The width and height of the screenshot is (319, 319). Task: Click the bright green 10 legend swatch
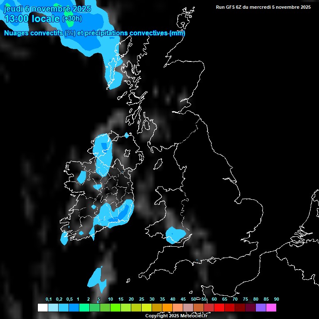click(x=115, y=308)
